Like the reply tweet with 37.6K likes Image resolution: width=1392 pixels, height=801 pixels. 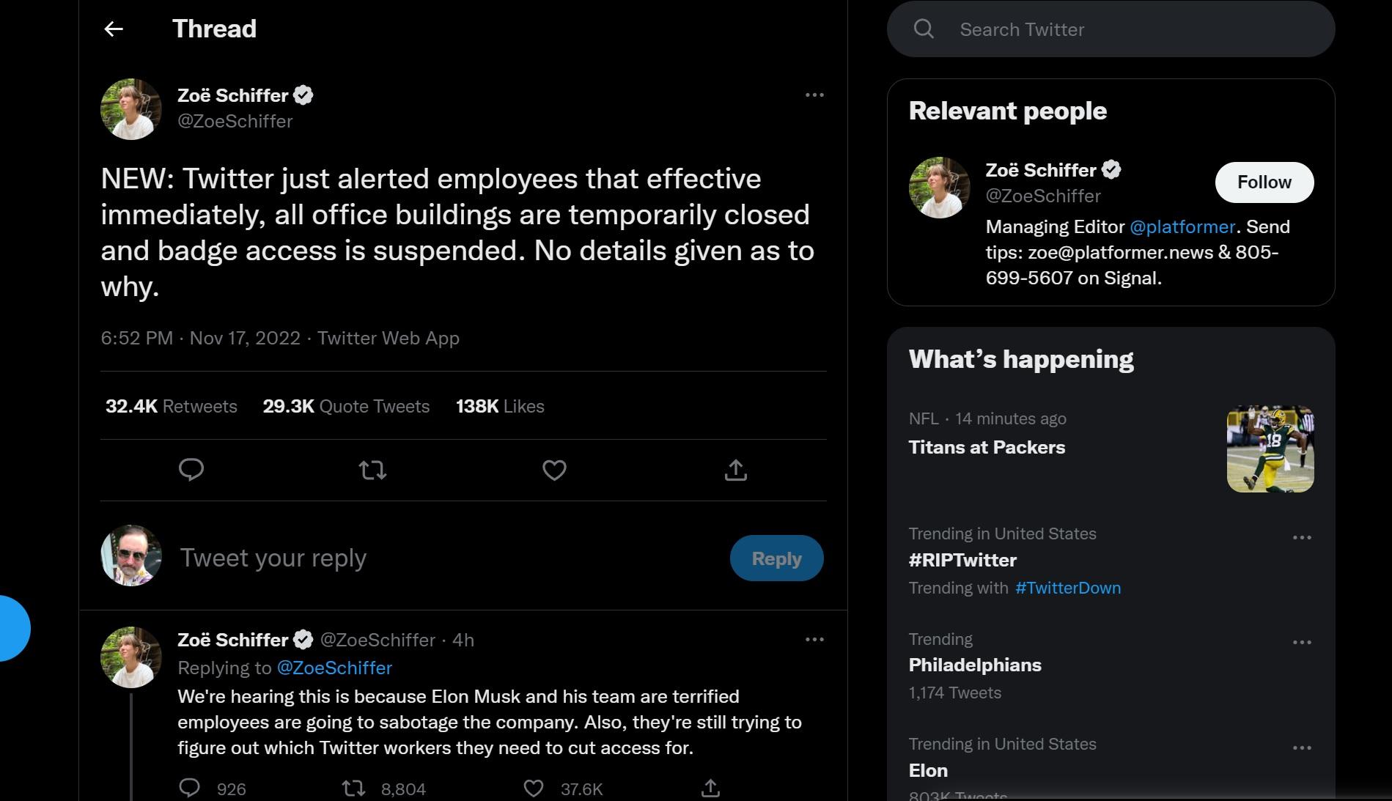[x=534, y=789]
